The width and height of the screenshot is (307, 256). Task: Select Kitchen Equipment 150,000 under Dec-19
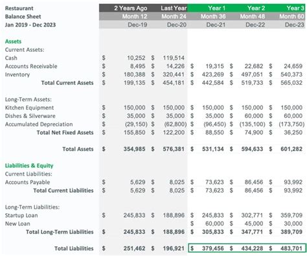pyautogui.click(x=135, y=108)
